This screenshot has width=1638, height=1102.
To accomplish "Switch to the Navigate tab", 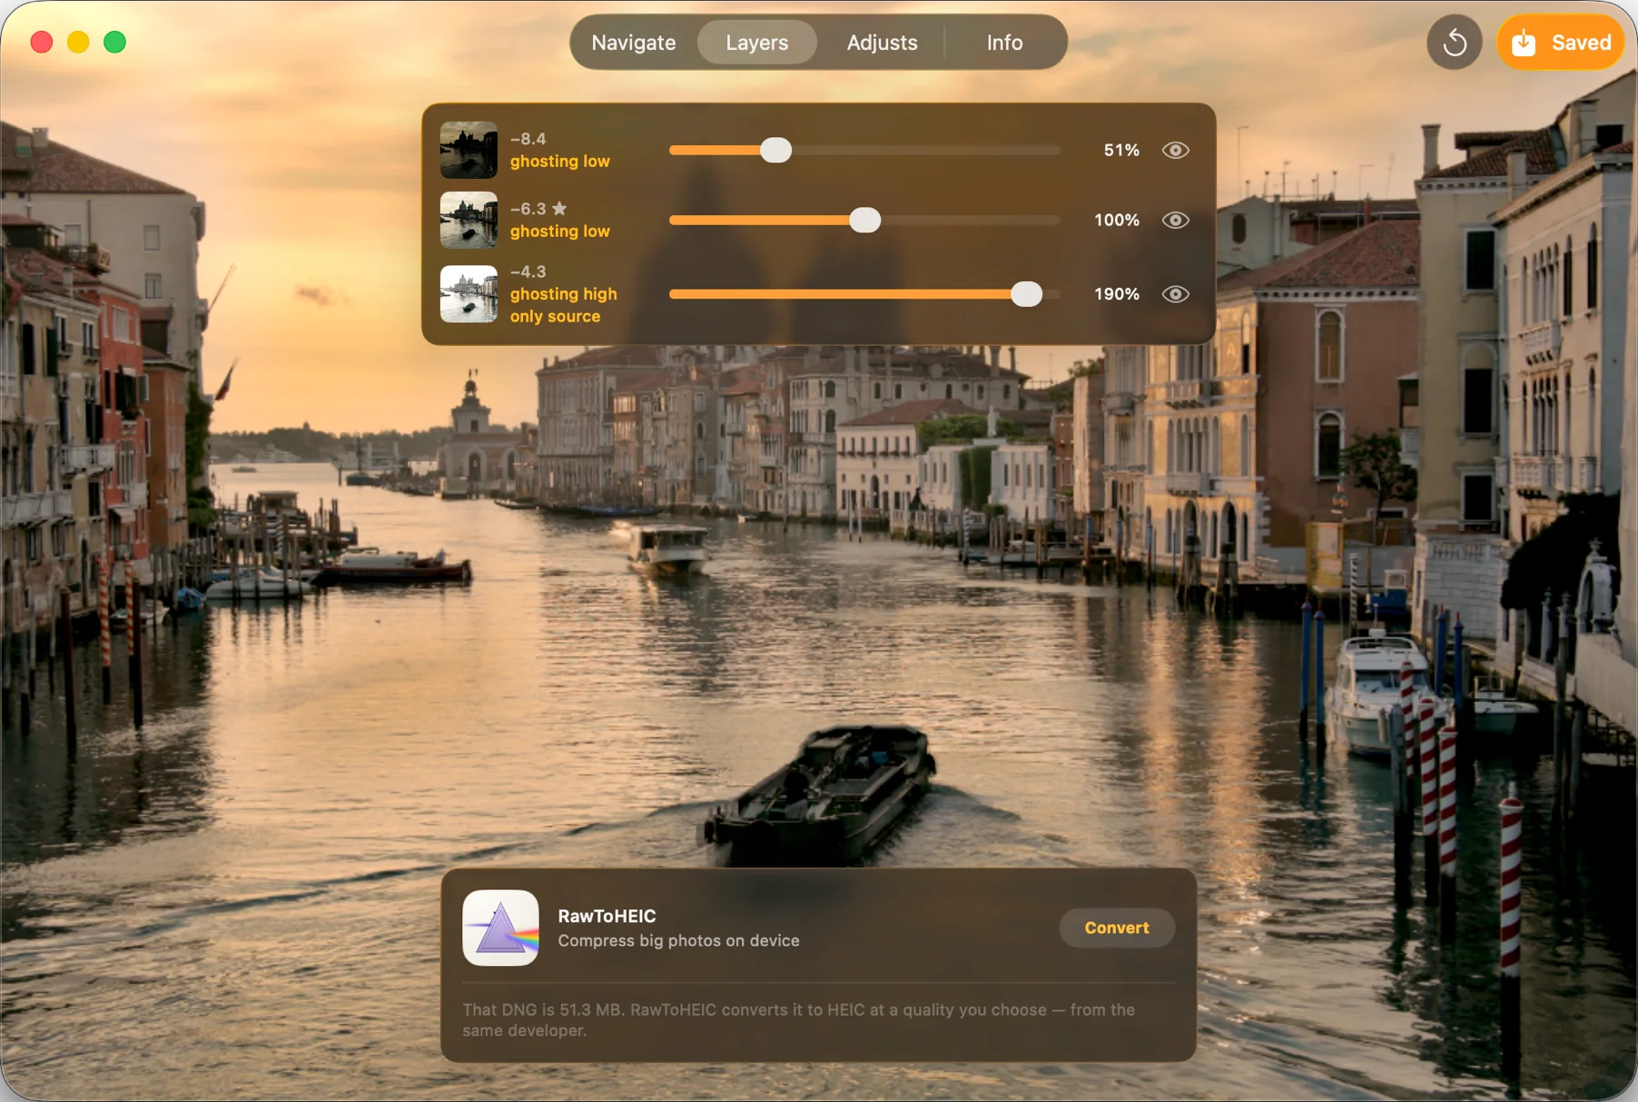I will tap(633, 43).
